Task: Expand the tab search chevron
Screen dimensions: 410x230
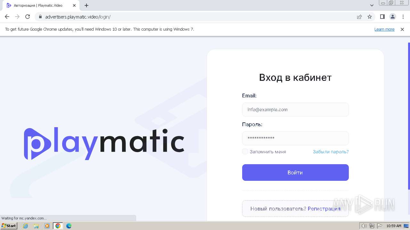Action: [372, 5]
